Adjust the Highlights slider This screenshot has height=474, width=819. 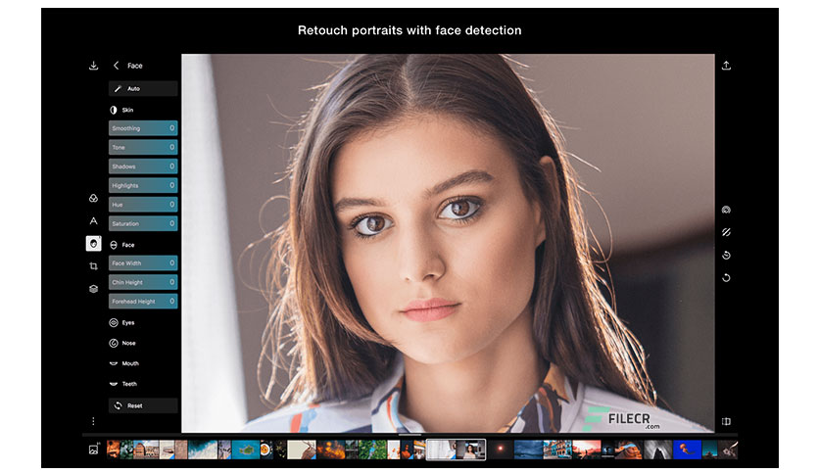pos(143,185)
